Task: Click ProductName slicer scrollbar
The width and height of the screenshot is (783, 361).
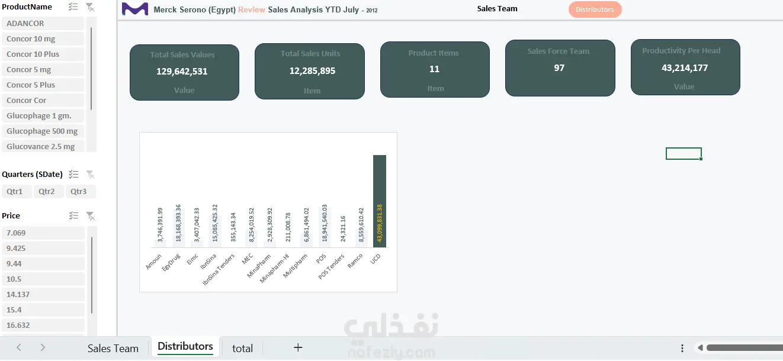Action: (91, 68)
